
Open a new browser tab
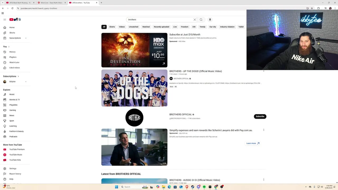[x=101, y=3]
